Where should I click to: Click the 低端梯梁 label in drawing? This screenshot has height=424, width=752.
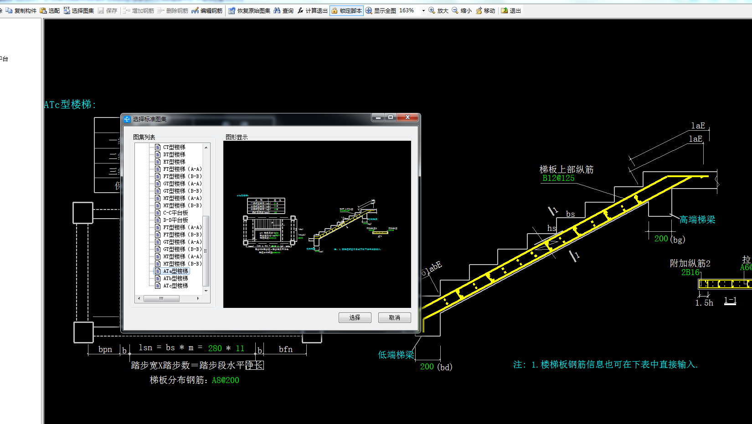pyautogui.click(x=396, y=355)
